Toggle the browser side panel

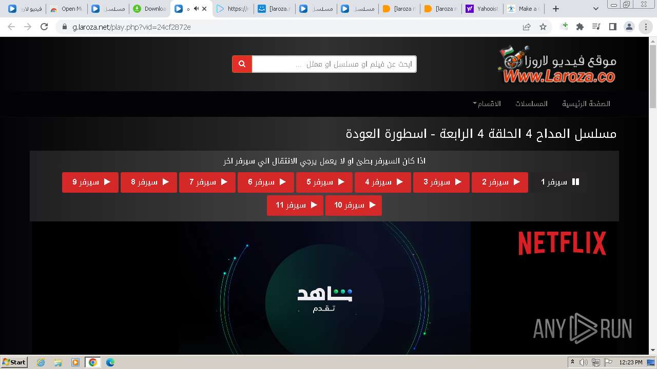tap(612, 27)
